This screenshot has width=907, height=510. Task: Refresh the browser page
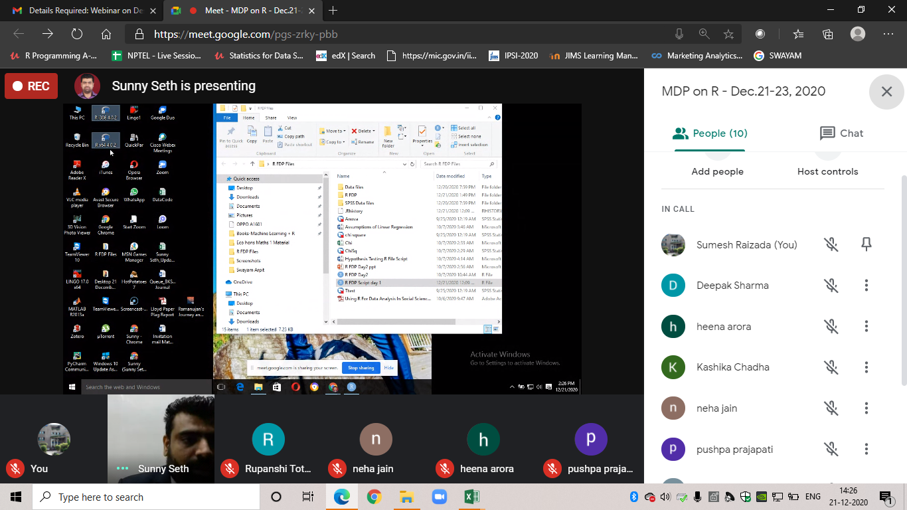coord(76,34)
